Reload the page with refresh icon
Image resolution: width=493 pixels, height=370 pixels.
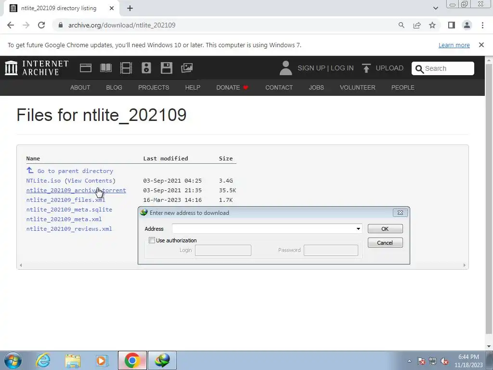[x=41, y=25]
